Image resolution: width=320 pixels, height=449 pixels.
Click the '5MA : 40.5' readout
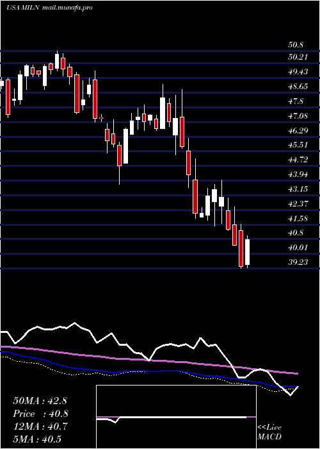[x=37, y=439]
